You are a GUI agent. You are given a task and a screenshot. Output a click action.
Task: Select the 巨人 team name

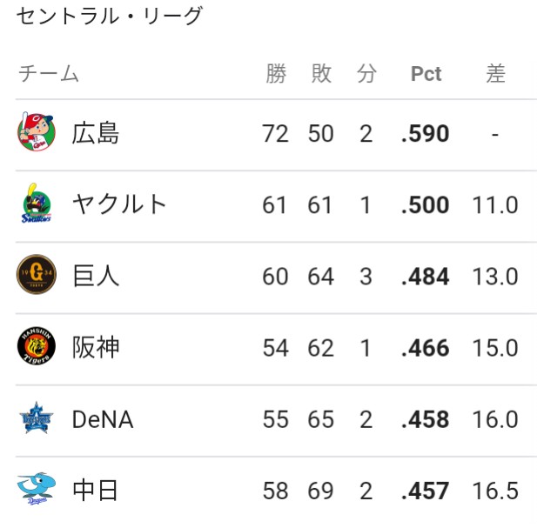[96, 276]
